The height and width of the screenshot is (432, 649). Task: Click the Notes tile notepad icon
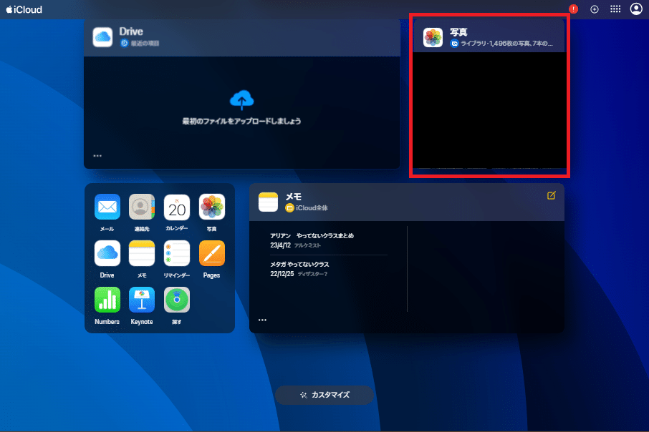268,202
